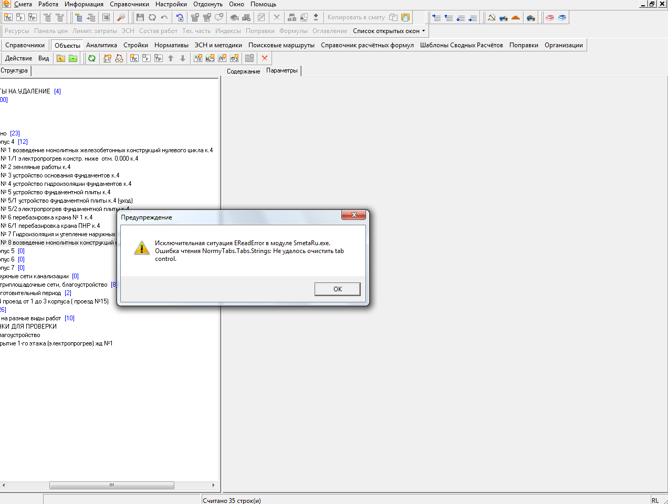The width and height of the screenshot is (668, 504).
Task: Click the pink books icon
Action: click(x=550, y=17)
